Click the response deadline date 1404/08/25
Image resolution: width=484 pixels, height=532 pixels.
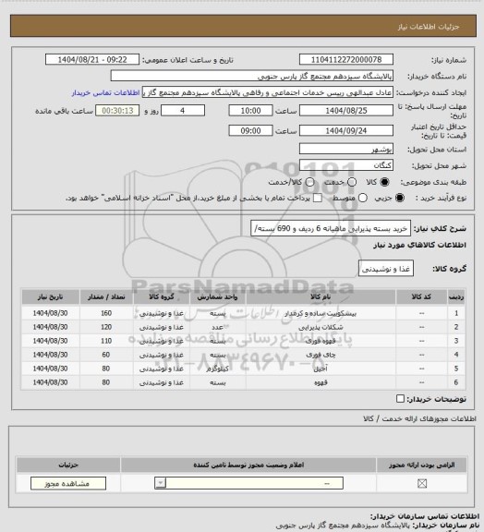pos(346,111)
